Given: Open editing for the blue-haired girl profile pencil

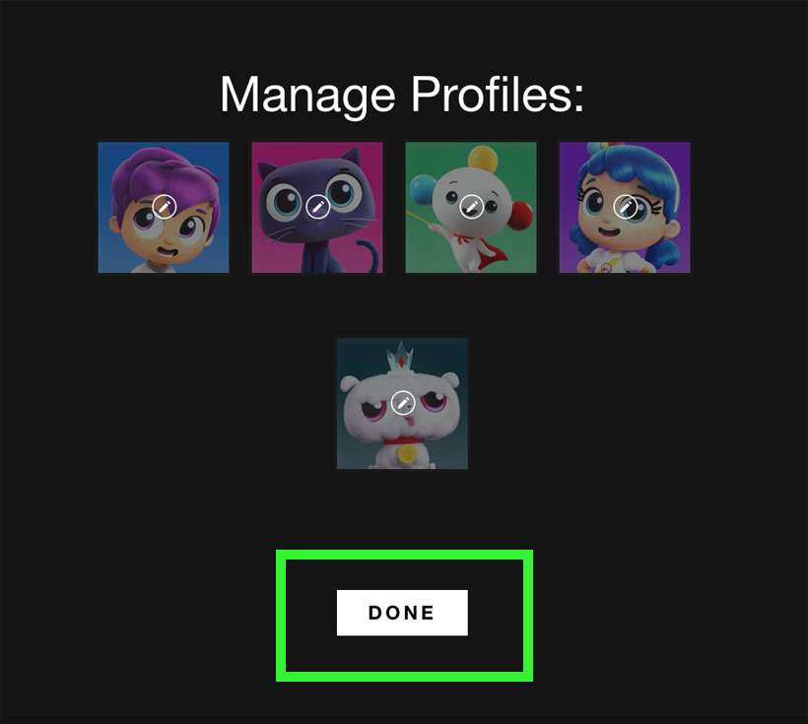Looking at the screenshot, I should (x=626, y=207).
